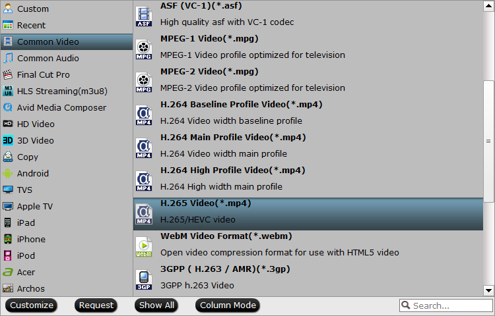The width and height of the screenshot is (495, 316).
Task: Click the MPEG-2 MPG format icon
Action: pos(144,82)
